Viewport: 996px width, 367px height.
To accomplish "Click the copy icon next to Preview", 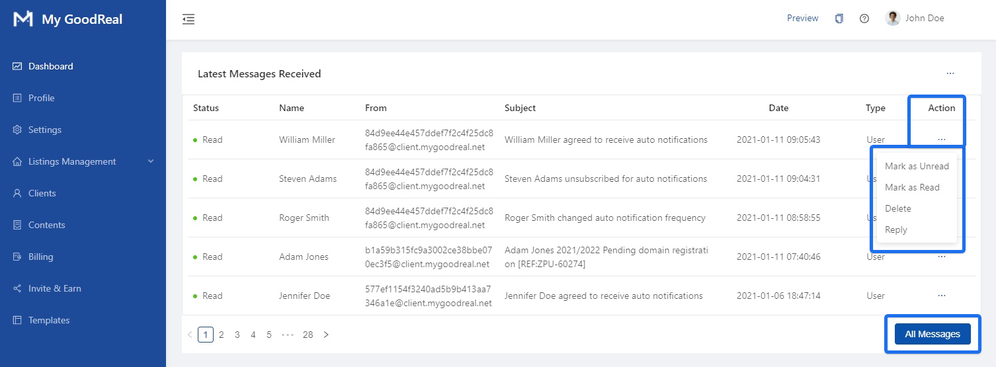I will pos(839,19).
